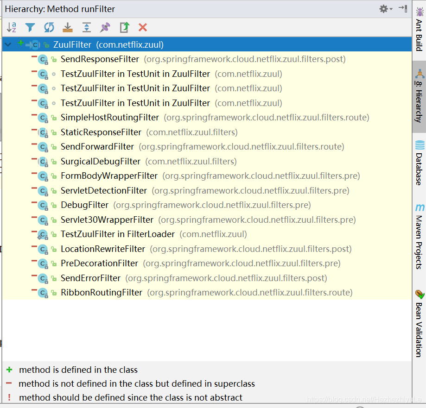This screenshot has width=426, height=408.
Task: Select ServletDetectionFilter row
Action: click(207, 190)
